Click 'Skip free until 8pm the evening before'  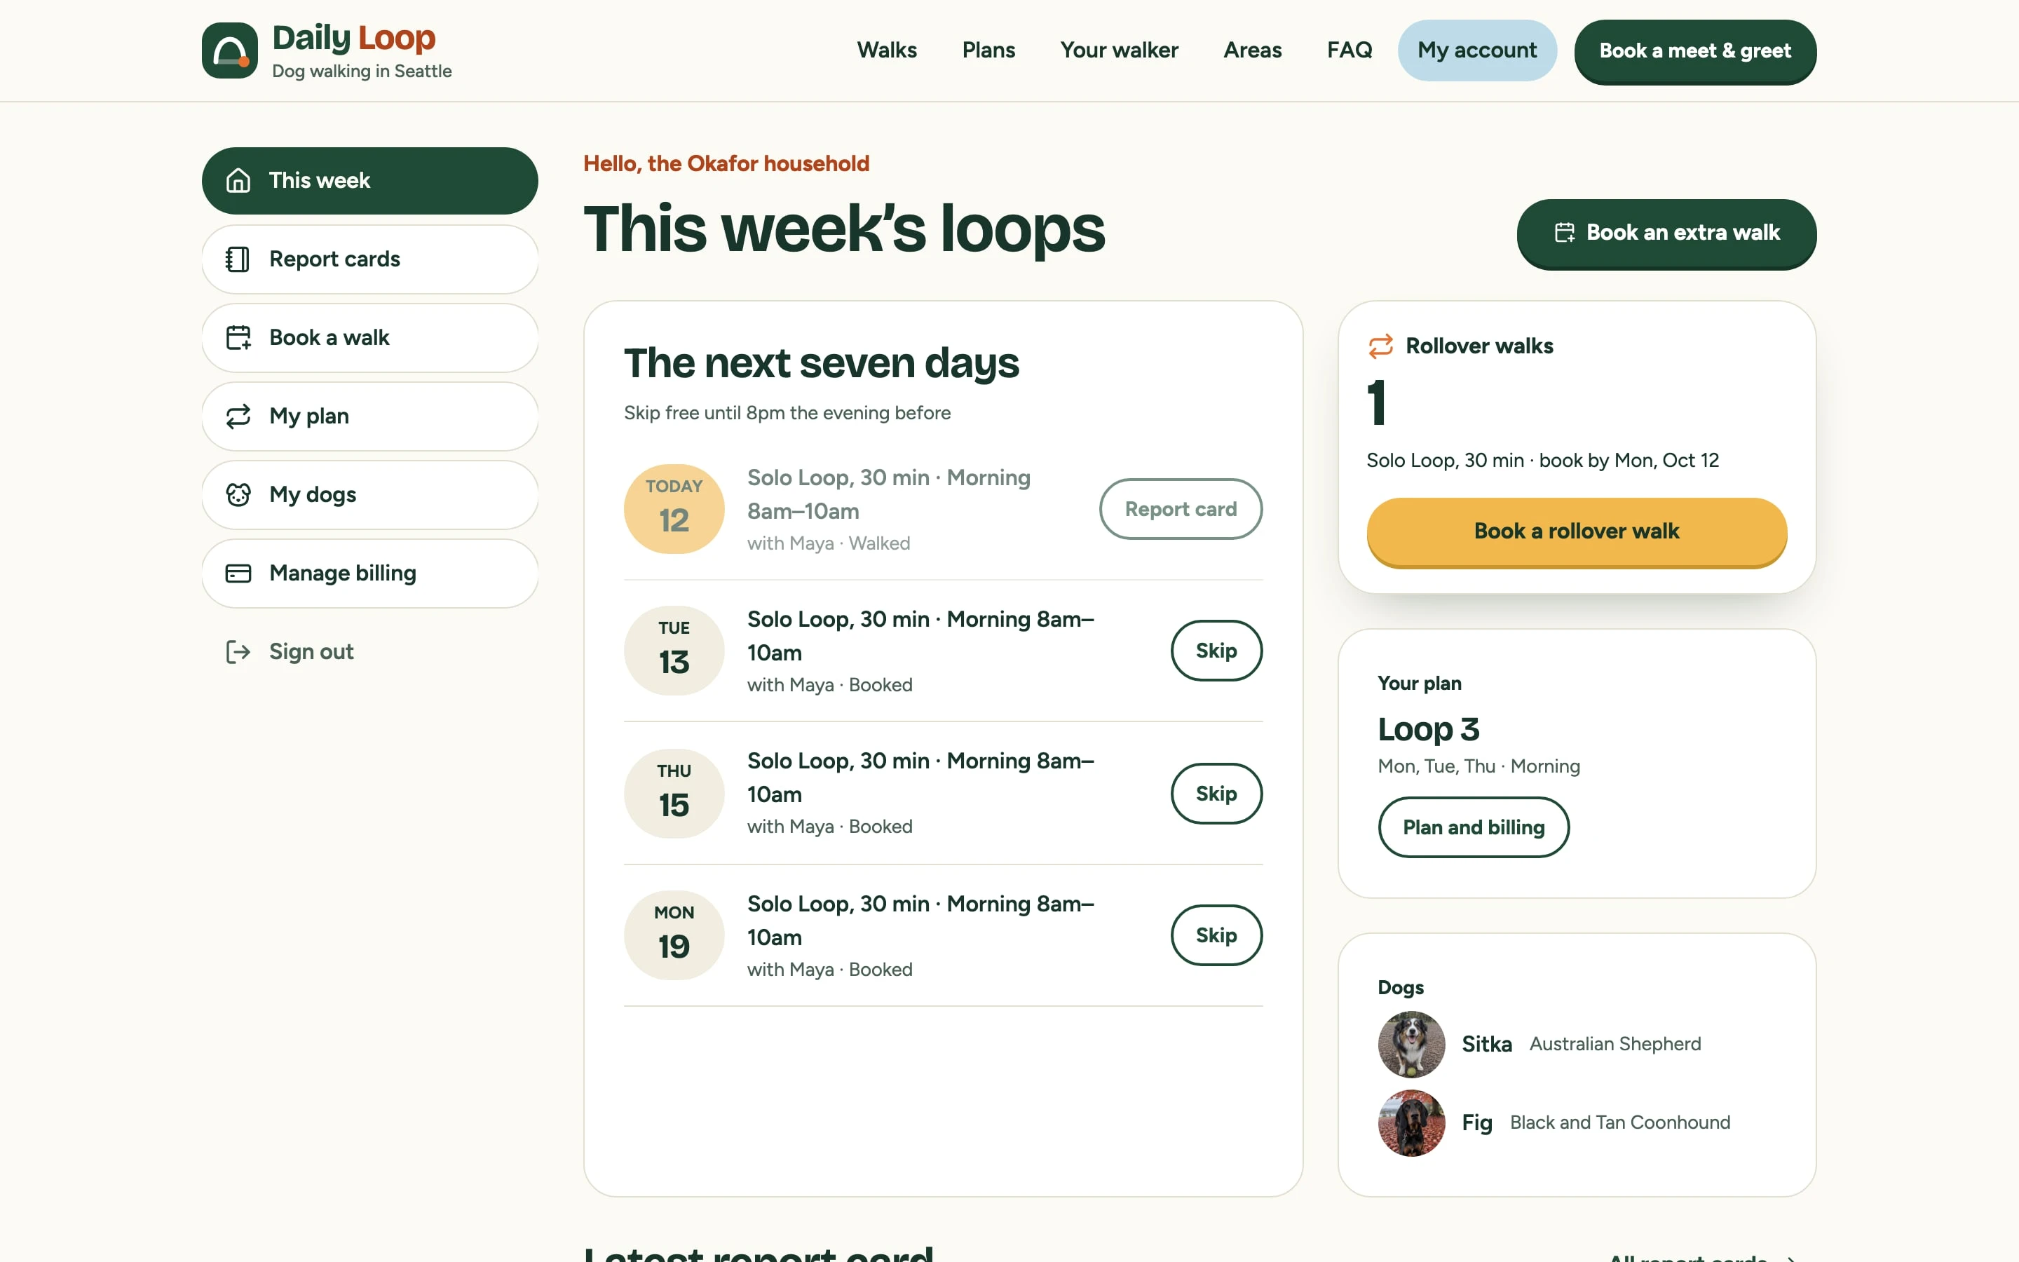click(787, 413)
